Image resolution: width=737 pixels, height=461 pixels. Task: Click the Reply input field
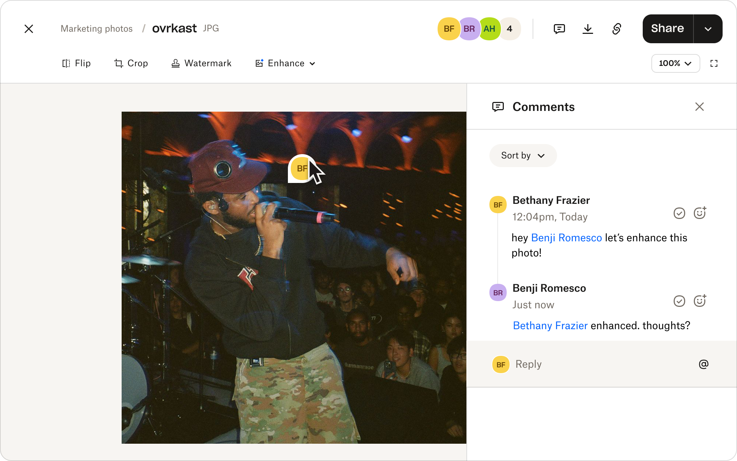[x=528, y=364]
